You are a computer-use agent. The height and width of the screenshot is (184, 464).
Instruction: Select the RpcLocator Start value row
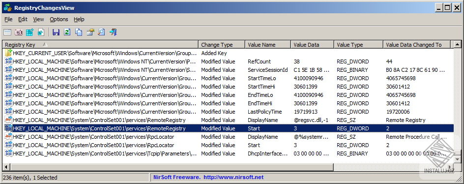point(228,145)
